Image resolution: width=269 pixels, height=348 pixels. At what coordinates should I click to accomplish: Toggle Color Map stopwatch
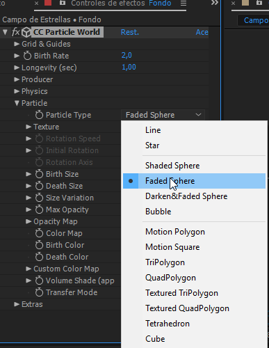pos(39,233)
